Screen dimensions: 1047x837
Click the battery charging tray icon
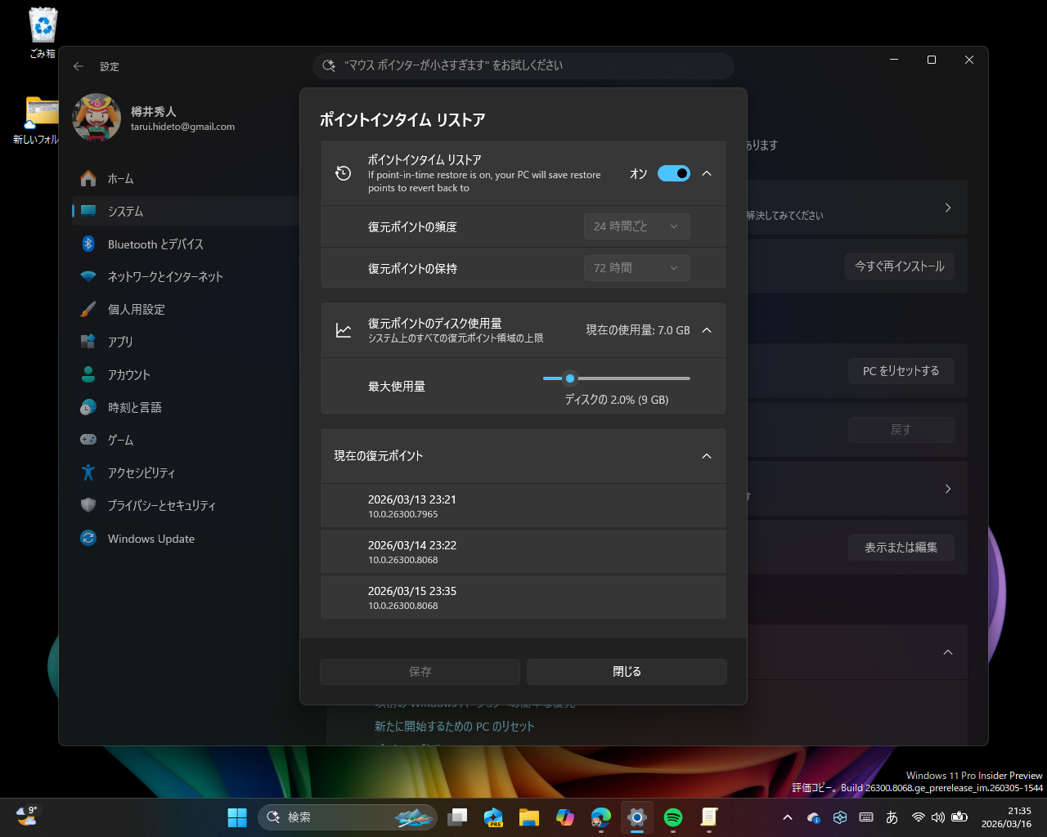coord(959,817)
